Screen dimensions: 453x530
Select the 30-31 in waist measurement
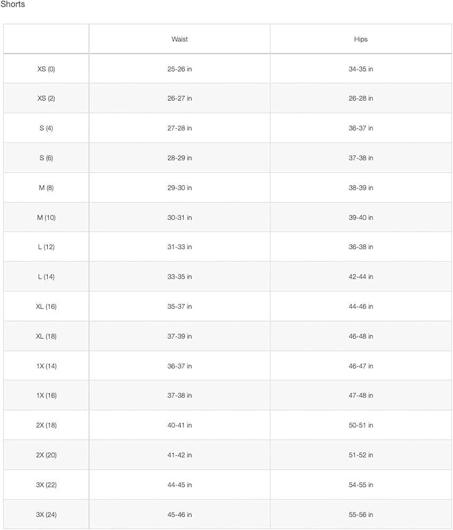click(180, 217)
